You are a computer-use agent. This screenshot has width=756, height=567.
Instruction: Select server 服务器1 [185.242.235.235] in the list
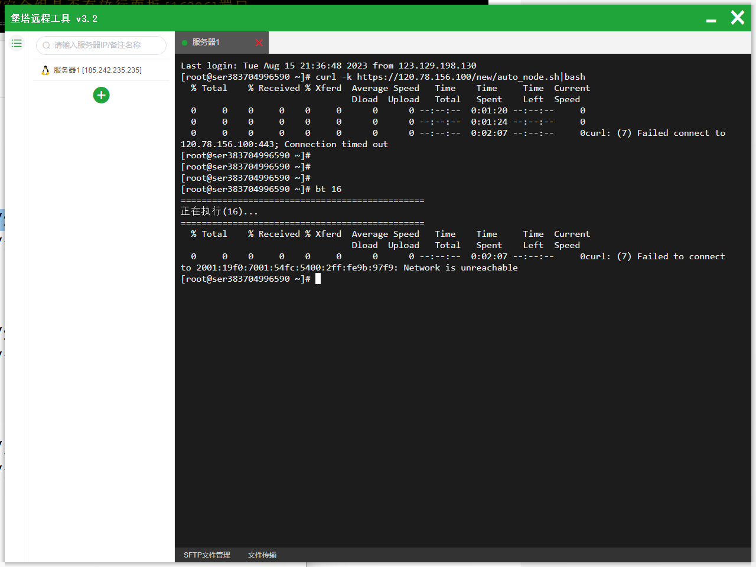tap(97, 70)
